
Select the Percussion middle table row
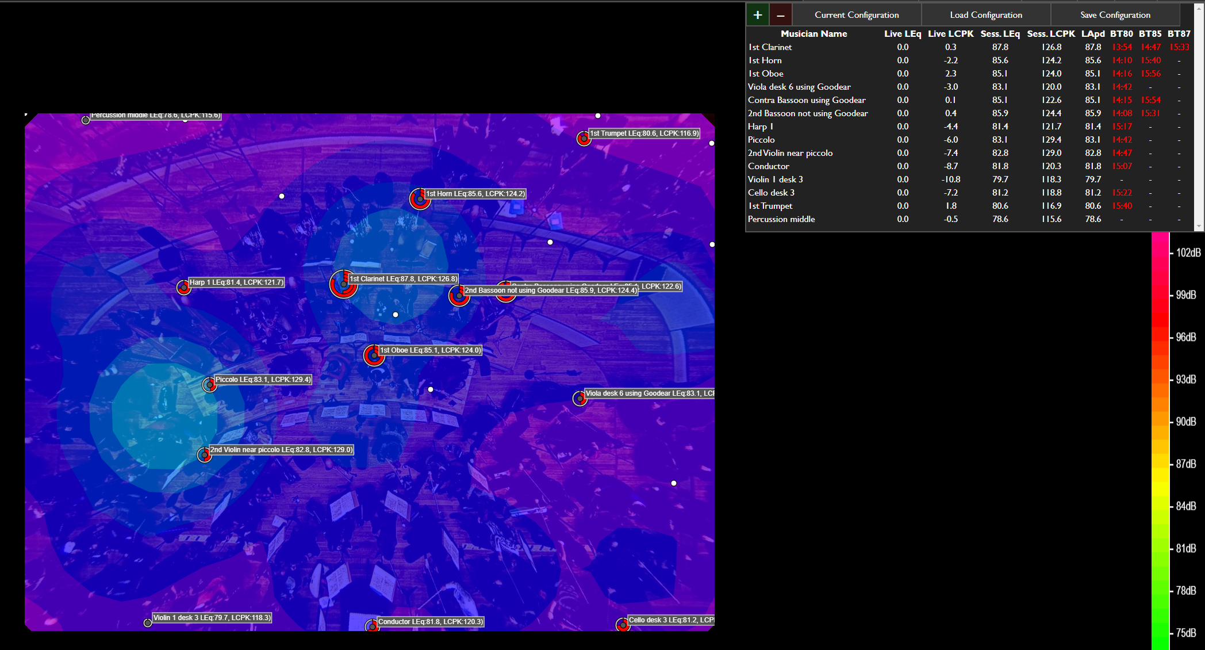pos(969,219)
